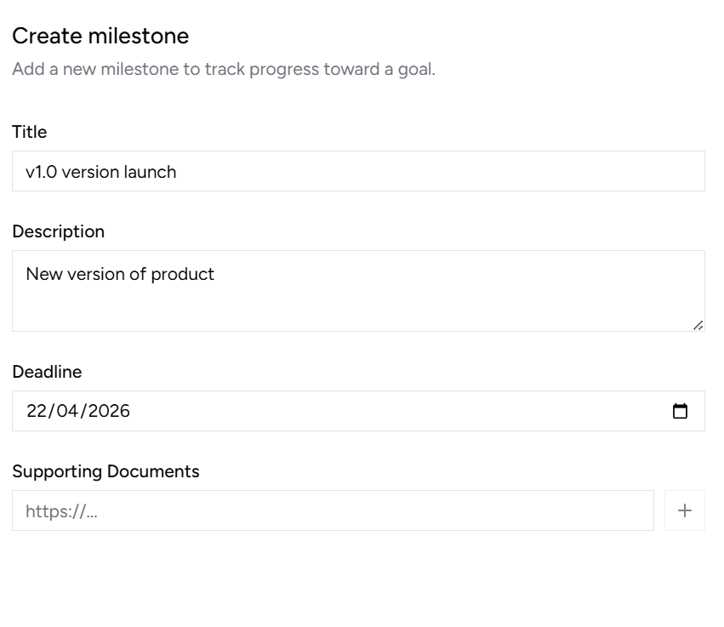Screen dimensions: 724x627
Task: Click 'v1.0' text in the Title field
Action: coord(41,172)
